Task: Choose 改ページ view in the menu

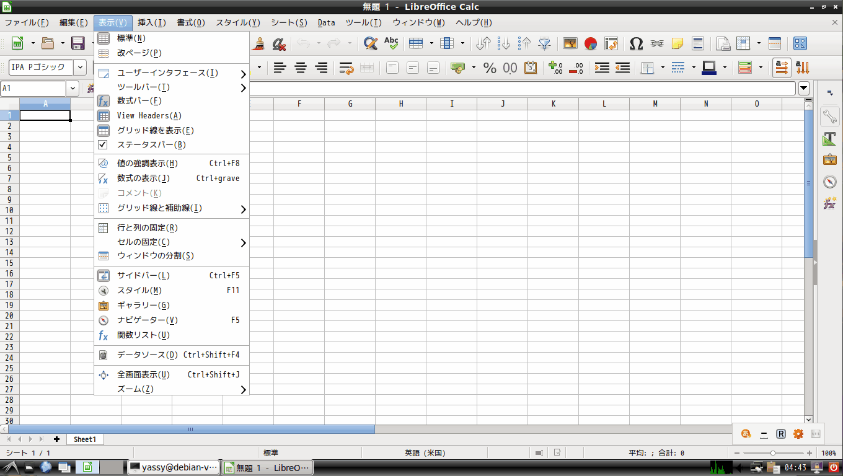Action: click(x=172, y=53)
